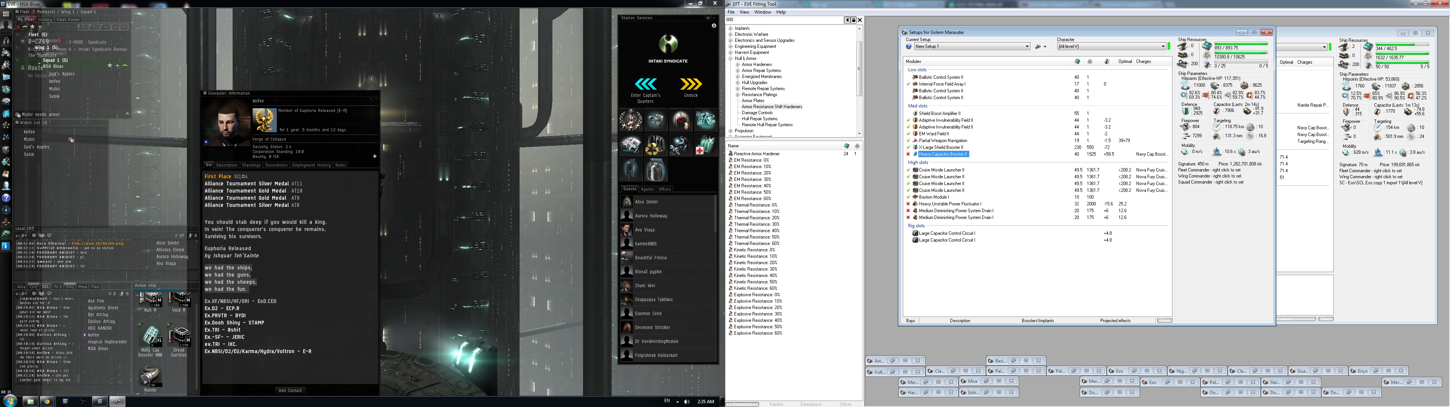Click the blue help icon near Current Setup

coord(909,47)
